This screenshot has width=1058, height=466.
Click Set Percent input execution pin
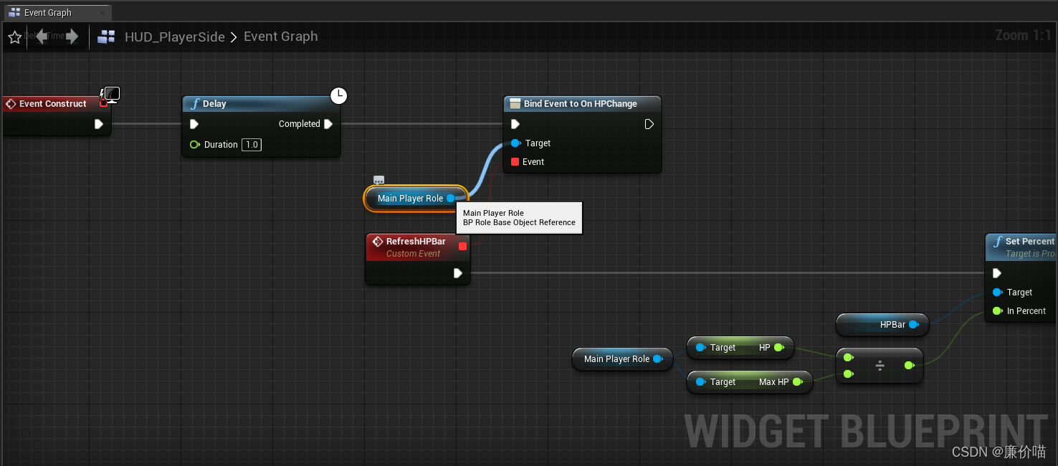pos(996,273)
